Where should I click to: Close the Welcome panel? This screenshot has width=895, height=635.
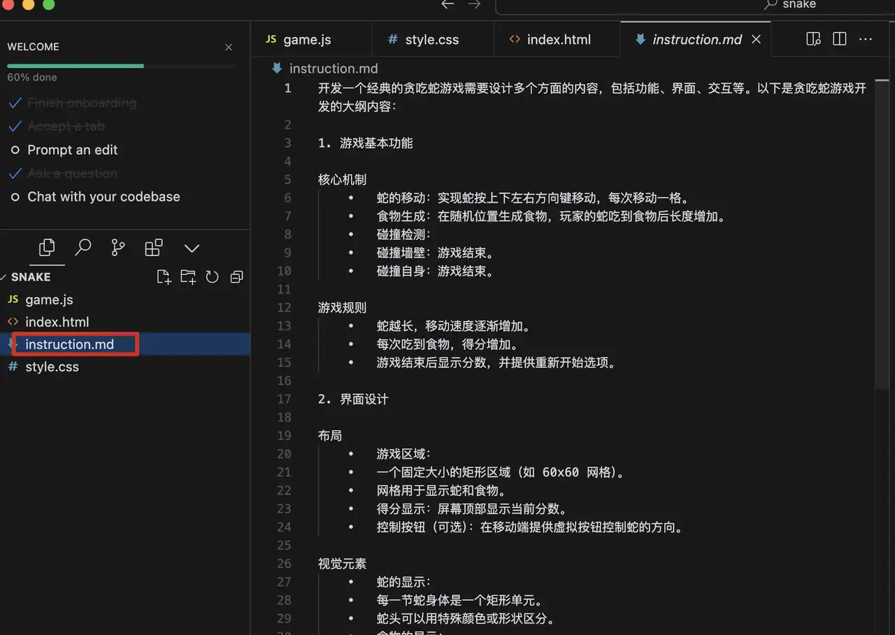pyautogui.click(x=228, y=47)
